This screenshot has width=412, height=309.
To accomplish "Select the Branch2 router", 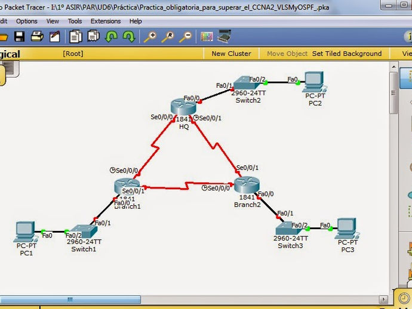I will 247,184.
